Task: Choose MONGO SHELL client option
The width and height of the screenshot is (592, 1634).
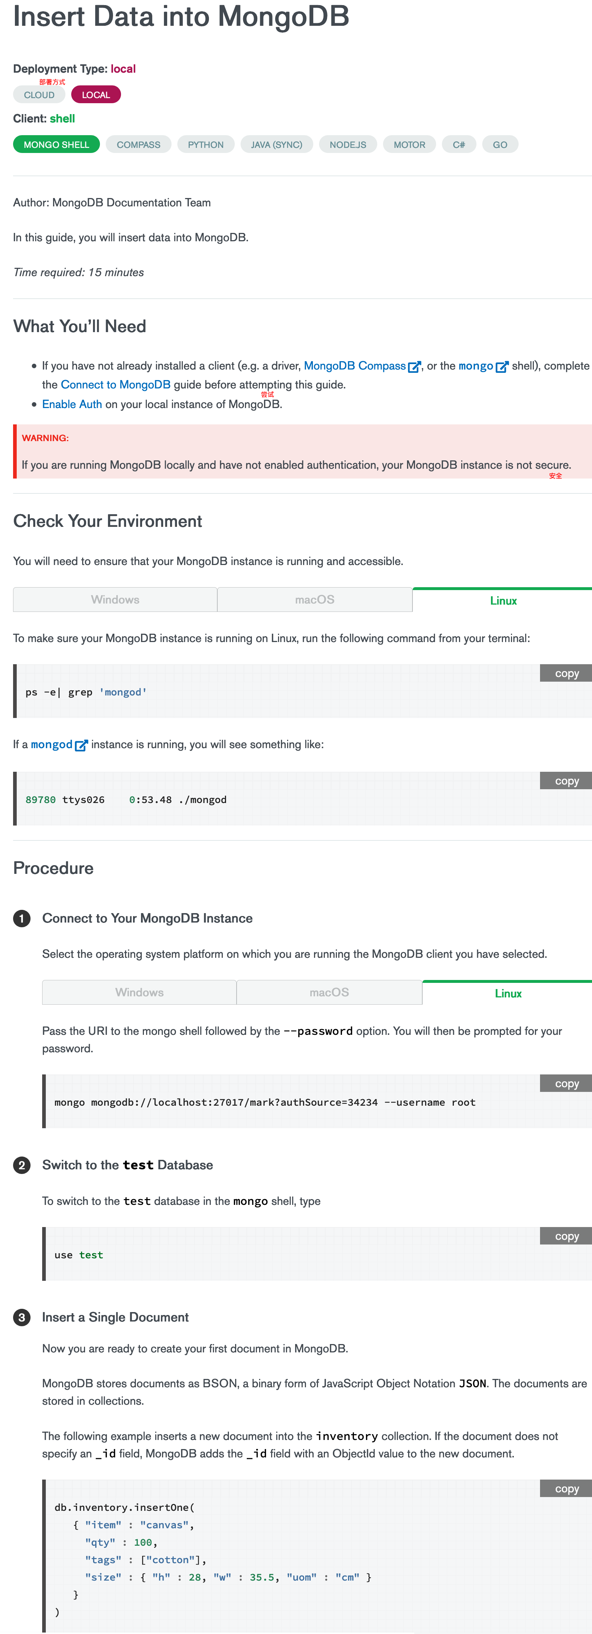Action: (56, 145)
